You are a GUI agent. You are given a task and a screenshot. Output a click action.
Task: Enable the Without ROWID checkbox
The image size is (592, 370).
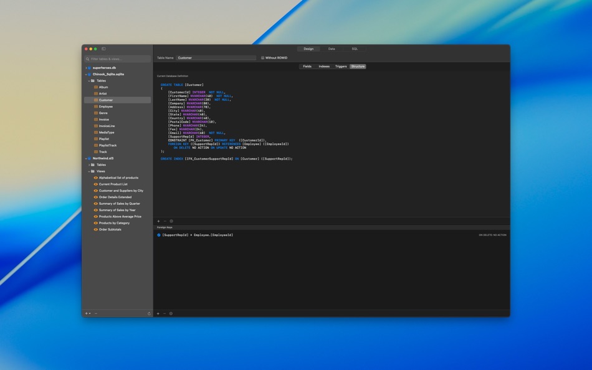[x=264, y=57]
